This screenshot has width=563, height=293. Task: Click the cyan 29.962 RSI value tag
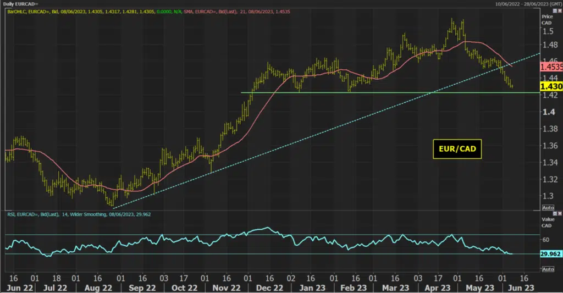pyautogui.click(x=550, y=254)
